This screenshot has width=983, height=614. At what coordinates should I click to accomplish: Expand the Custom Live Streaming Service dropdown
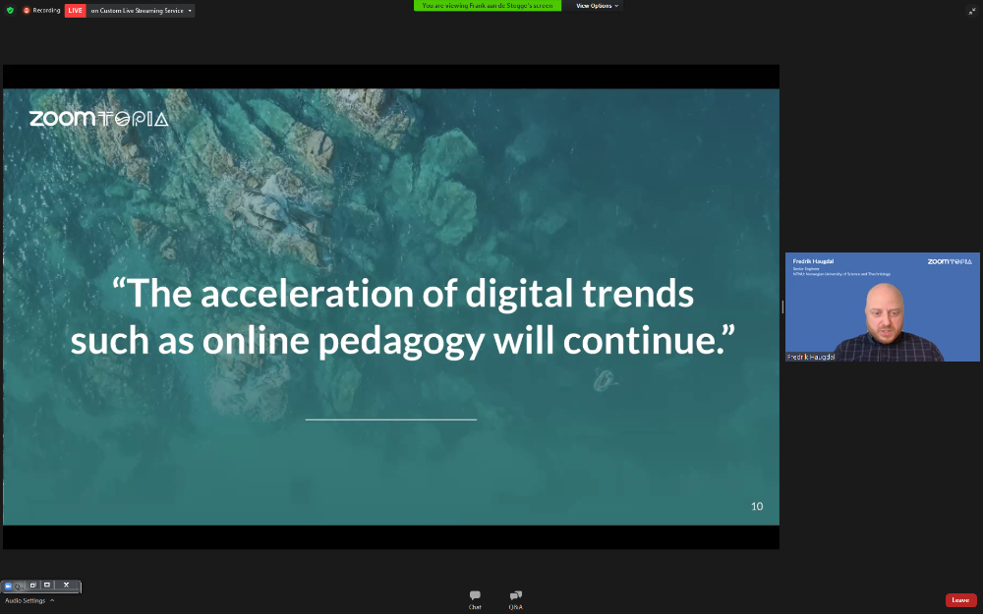pyautogui.click(x=190, y=10)
